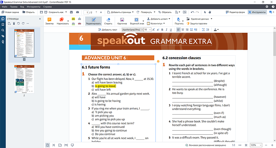Open the Search panel magnifier in the sidebar
276x148 pixels.
tap(3, 30)
